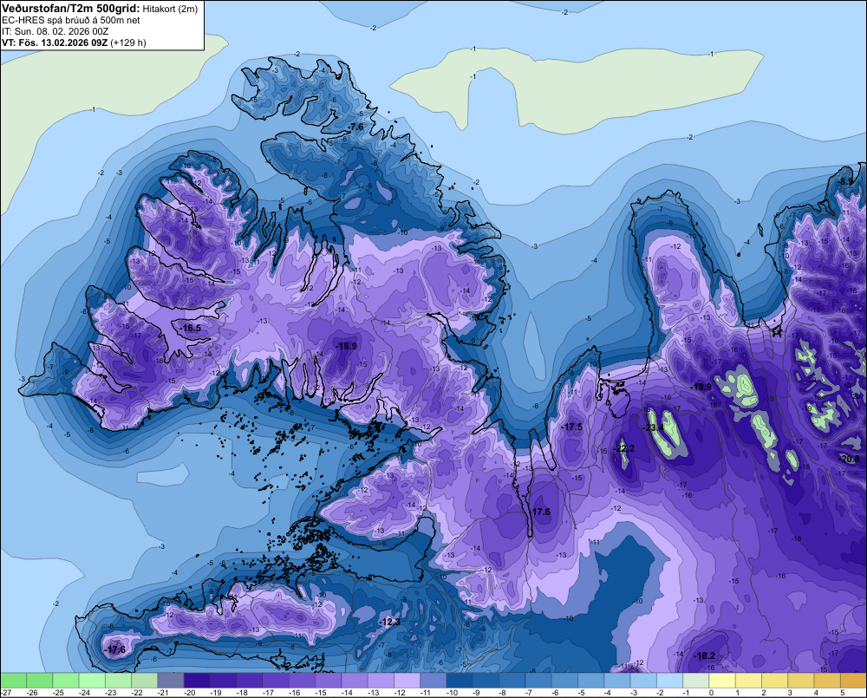Click the legend number -3

point(634,693)
